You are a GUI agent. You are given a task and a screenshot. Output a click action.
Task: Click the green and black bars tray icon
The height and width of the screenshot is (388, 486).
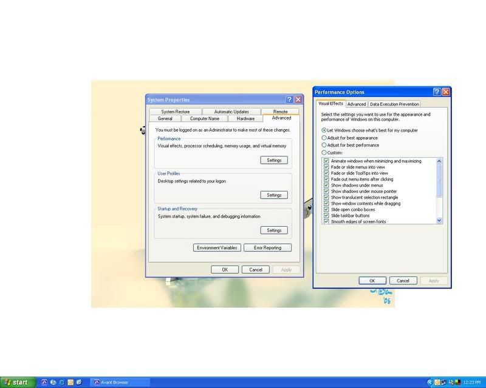pos(457,382)
